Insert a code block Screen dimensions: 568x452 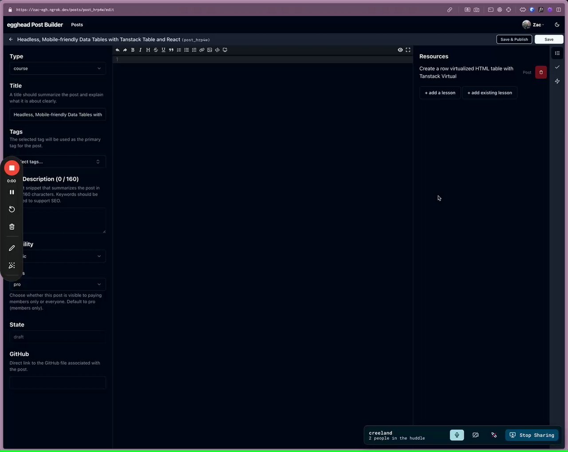pos(217,50)
